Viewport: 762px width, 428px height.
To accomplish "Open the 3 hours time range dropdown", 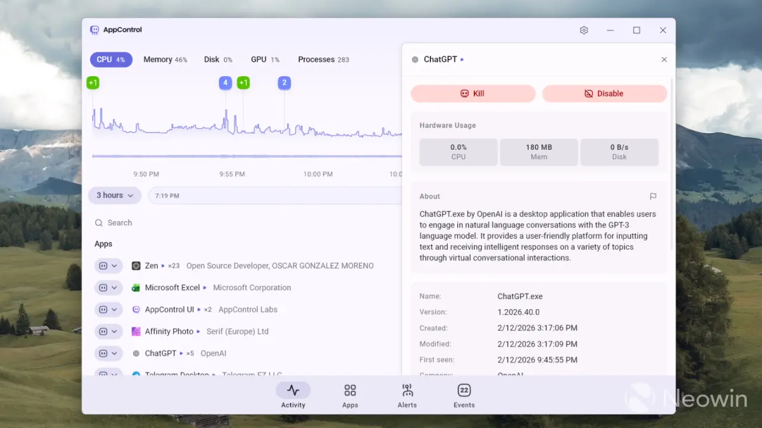I will pos(114,195).
